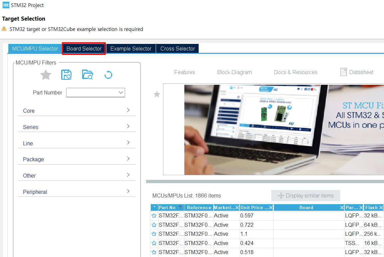Click the 16 kB... flash cell
The height and width of the screenshot is (257, 384).
[373, 243]
